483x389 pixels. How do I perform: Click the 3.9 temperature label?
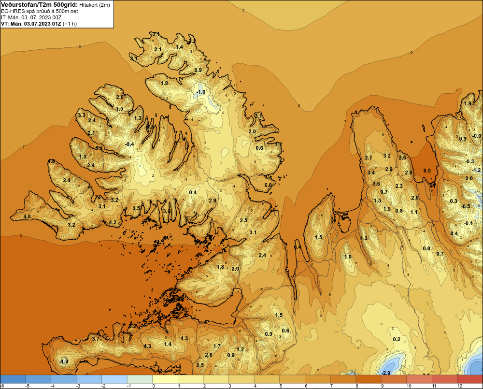coord(167,211)
